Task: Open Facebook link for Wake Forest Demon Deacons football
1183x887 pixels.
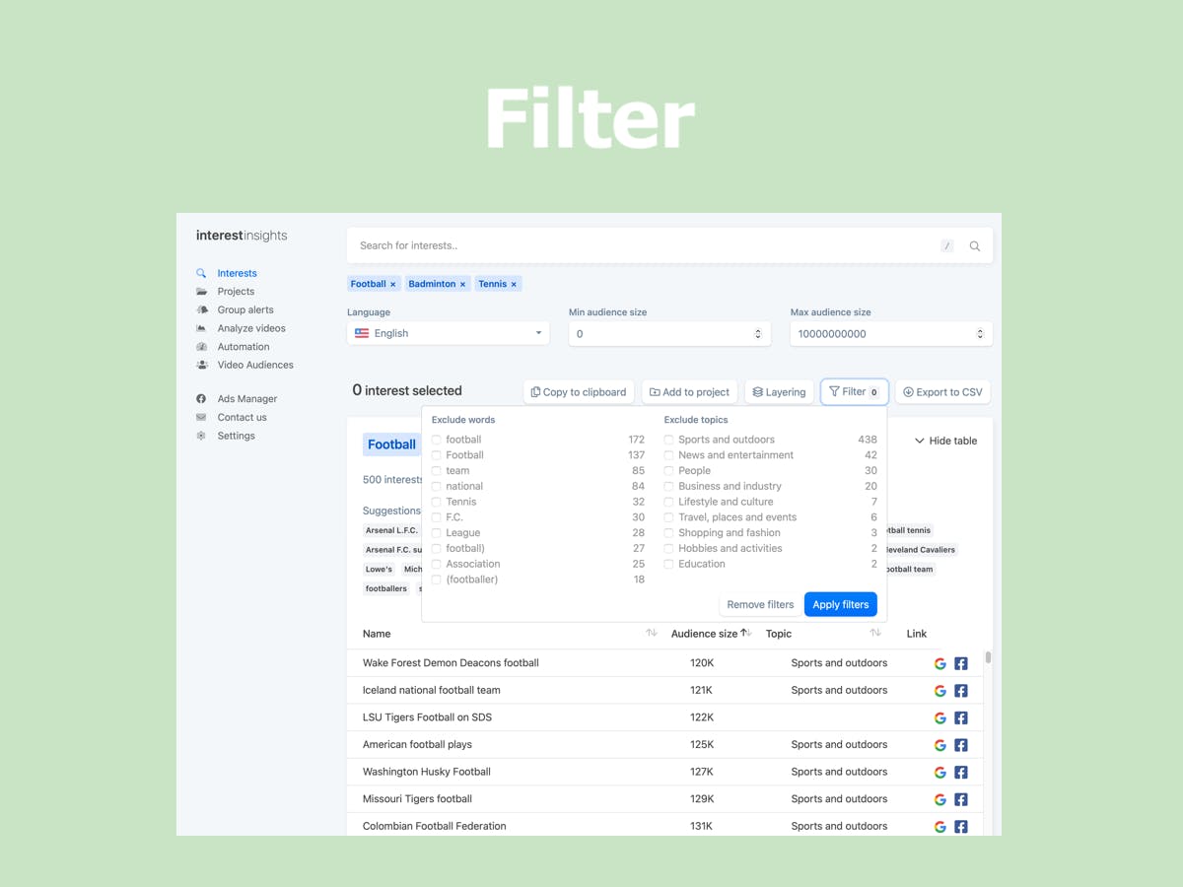Action: click(961, 663)
